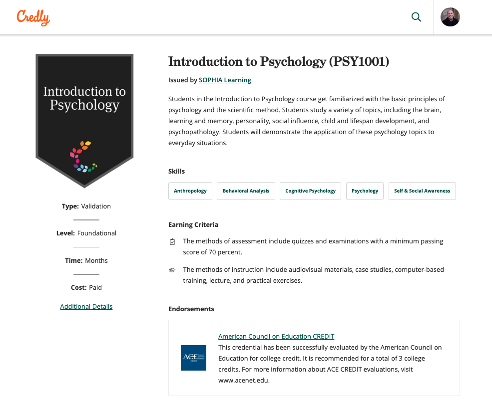
Task: Open search with the magnifier icon
Action: pos(416,17)
